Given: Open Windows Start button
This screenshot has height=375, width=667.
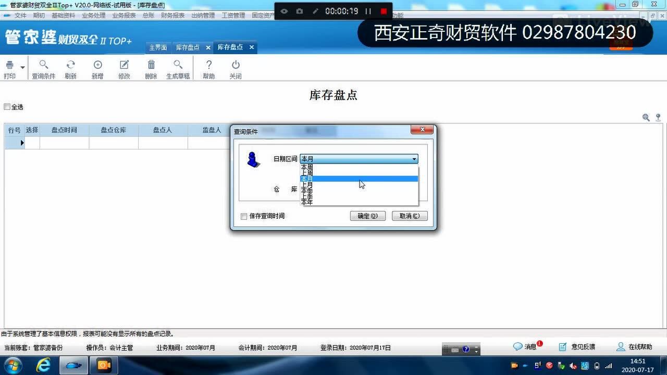Looking at the screenshot, I should [13, 365].
